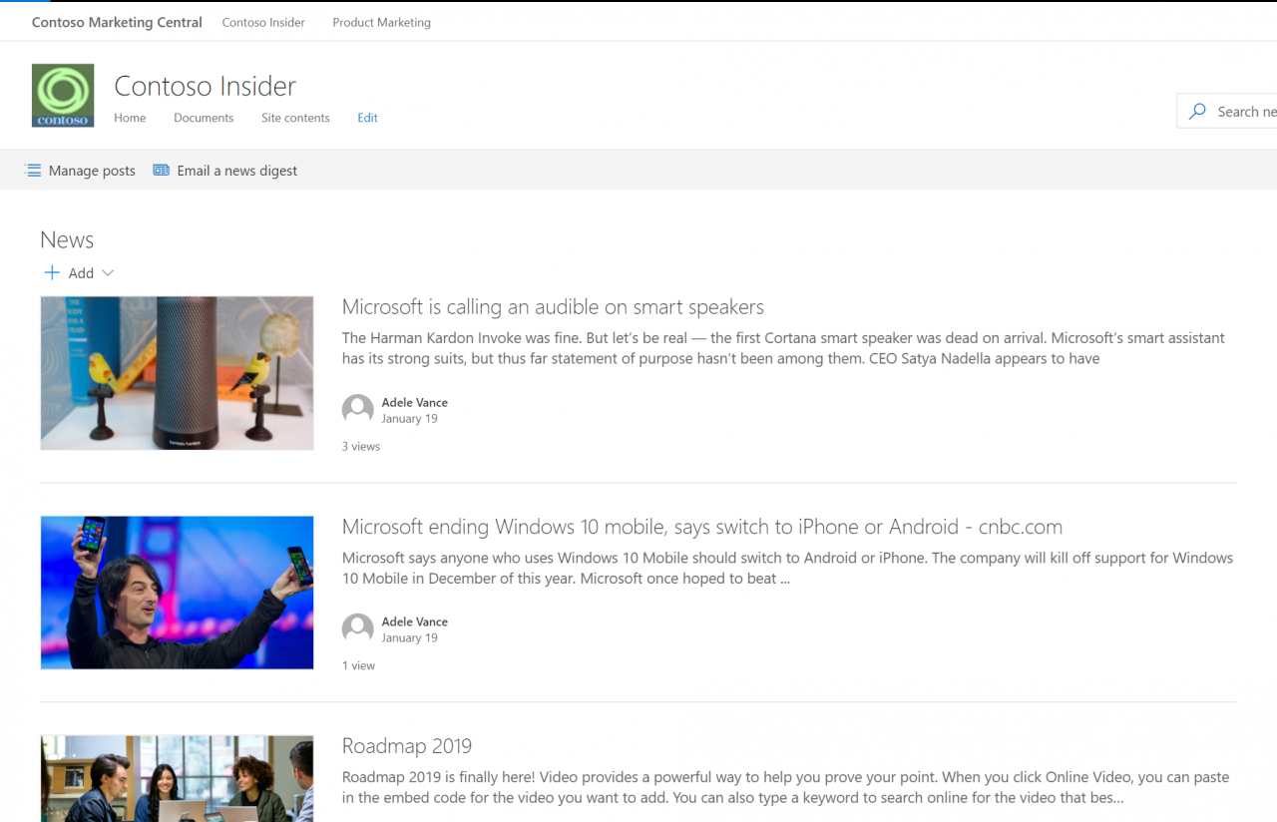Screen dimensions: 1277x822
Task: Open the smart speaker thumbnail image
Action: tap(177, 373)
